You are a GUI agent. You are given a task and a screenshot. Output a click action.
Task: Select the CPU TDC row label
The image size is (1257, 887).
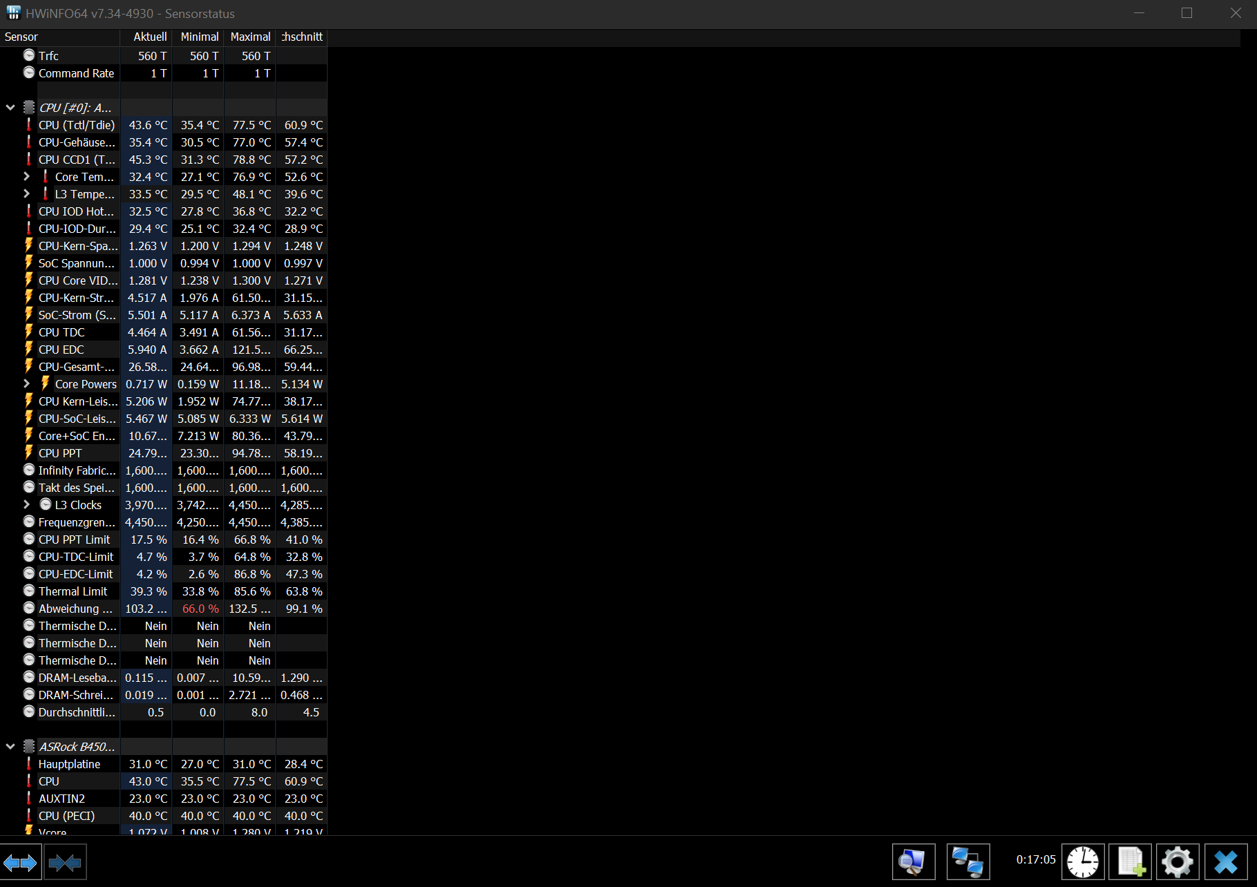point(62,332)
